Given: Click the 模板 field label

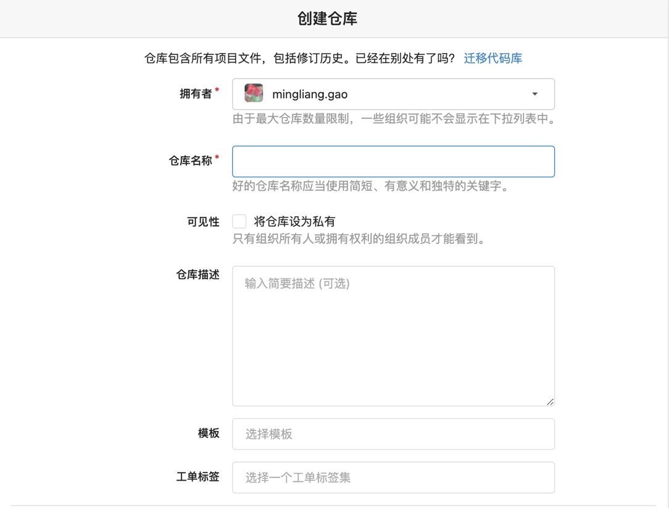Looking at the screenshot, I should click(209, 434).
